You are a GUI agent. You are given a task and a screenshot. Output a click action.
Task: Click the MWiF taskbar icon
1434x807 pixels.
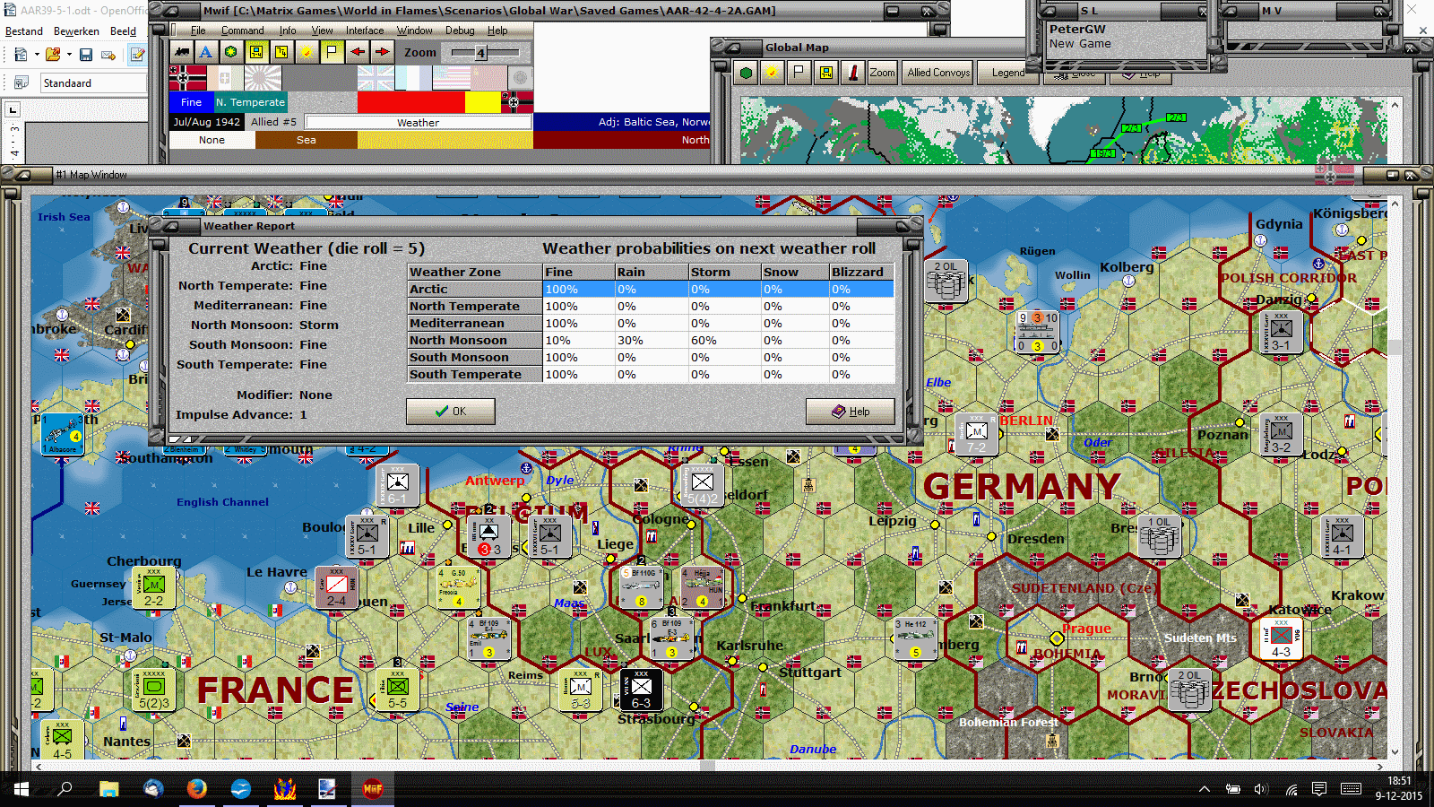pos(373,789)
